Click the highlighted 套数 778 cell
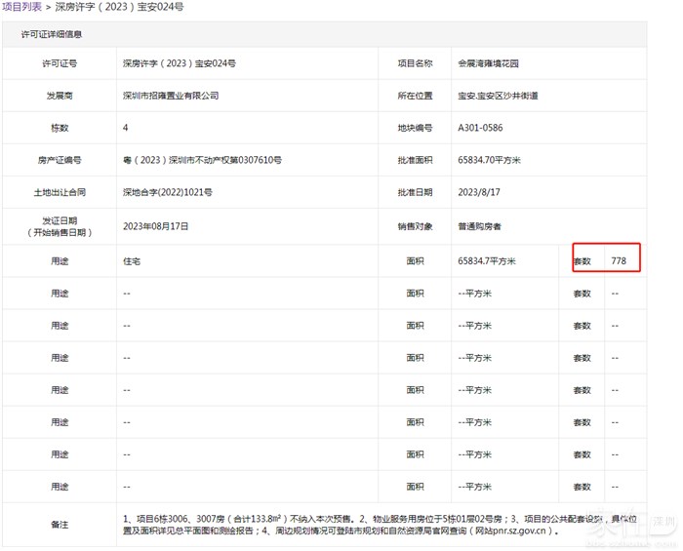Viewport: 683px width, 551px height. click(606, 258)
